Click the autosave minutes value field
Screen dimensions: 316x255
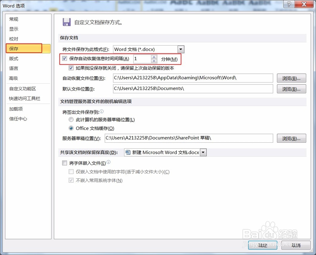point(142,59)
